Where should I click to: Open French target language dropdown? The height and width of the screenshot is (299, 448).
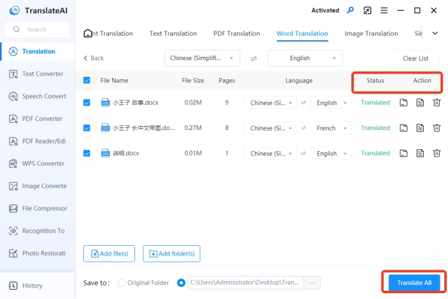[x=331, y=128]
